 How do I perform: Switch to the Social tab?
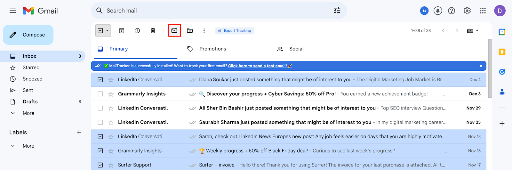[290, 49]
